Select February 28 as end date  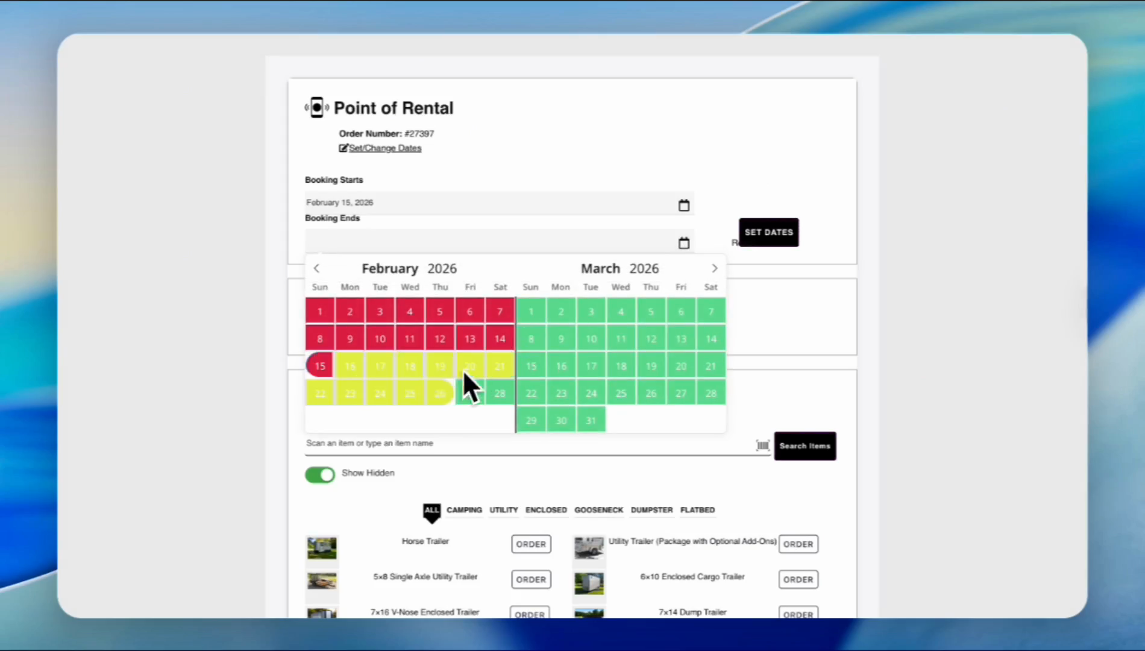click(500, 394)
